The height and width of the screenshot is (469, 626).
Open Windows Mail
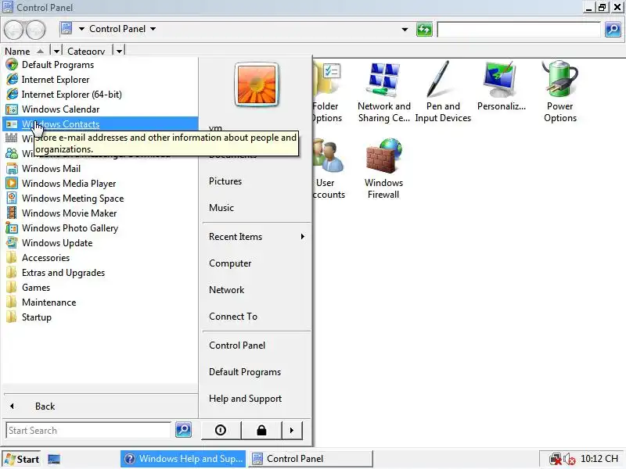(100, 168)
